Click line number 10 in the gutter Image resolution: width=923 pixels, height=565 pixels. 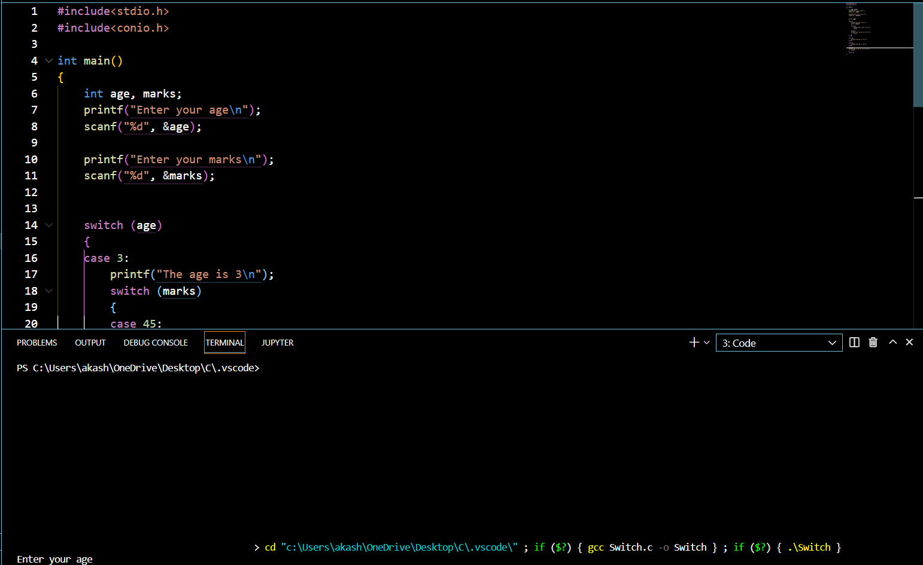(31, 160)
